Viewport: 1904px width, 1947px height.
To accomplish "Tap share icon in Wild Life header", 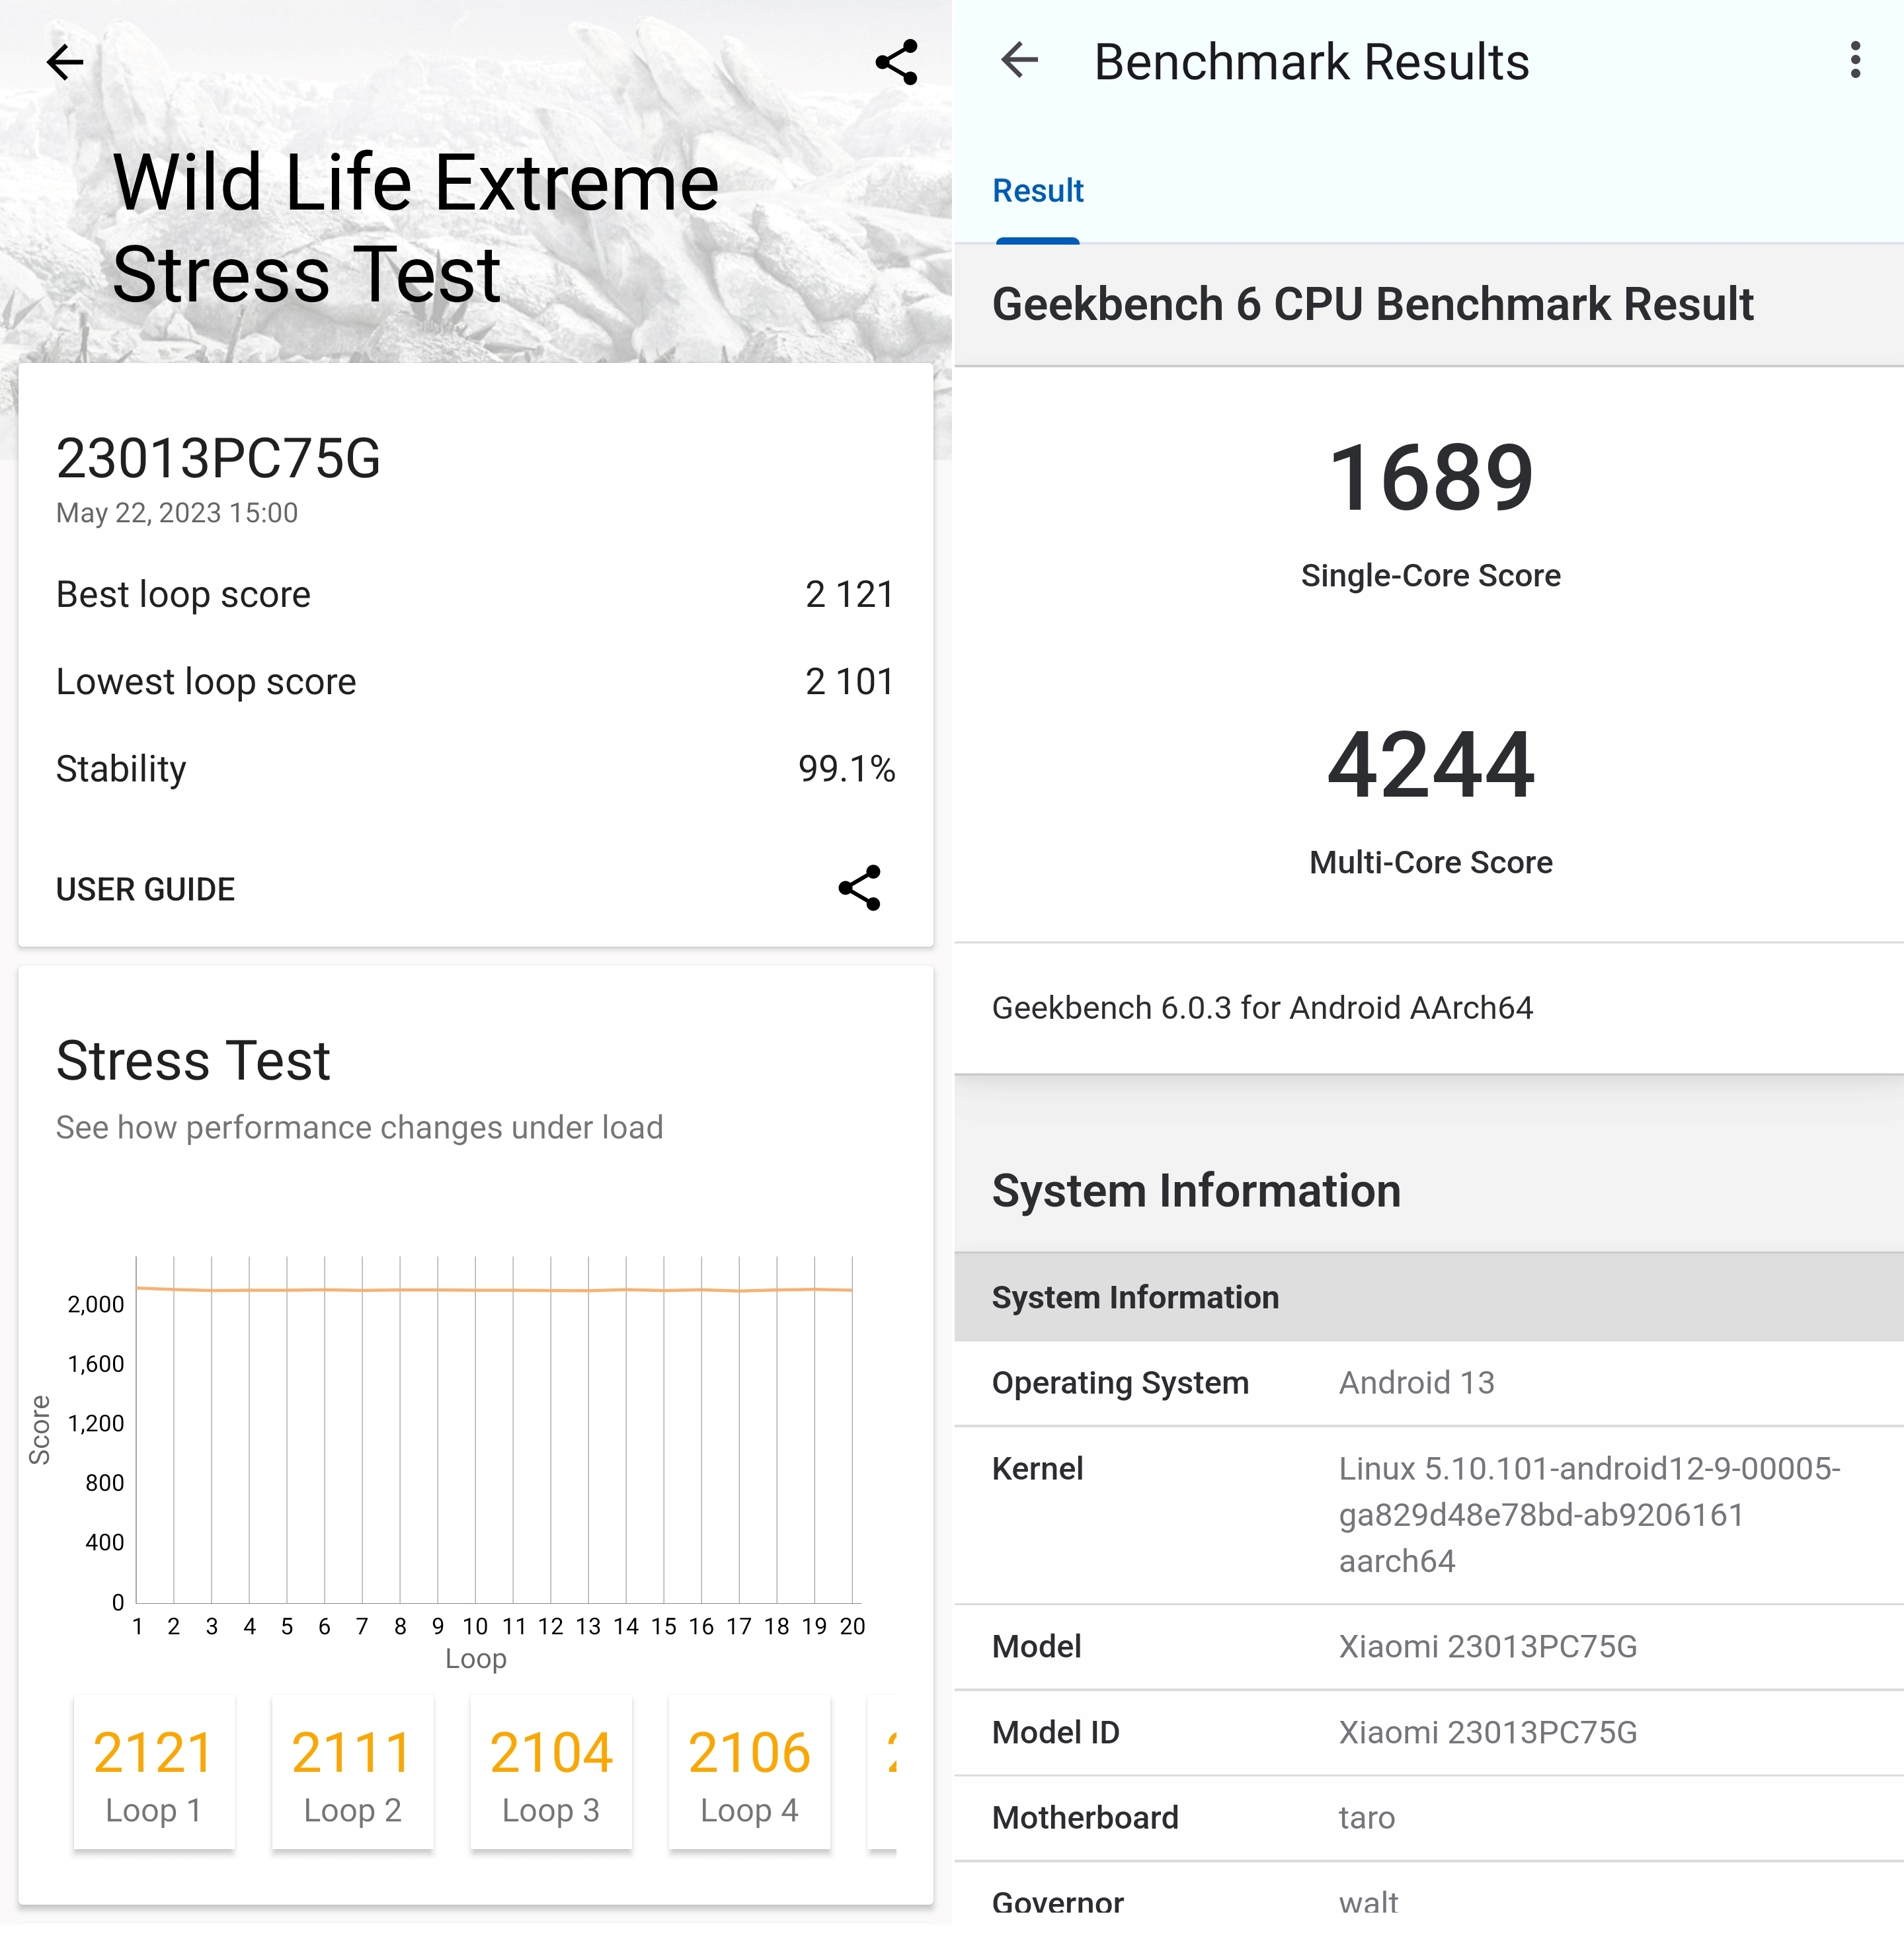I will coord(896,62).
